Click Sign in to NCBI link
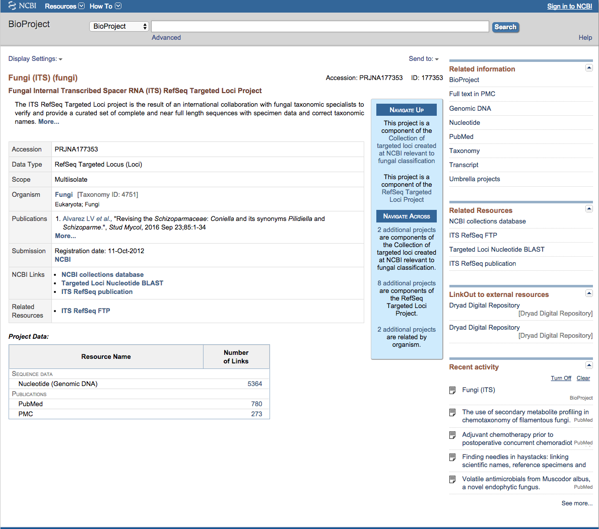The width and height of the screenshot is (599, 529). coord(569,6)
